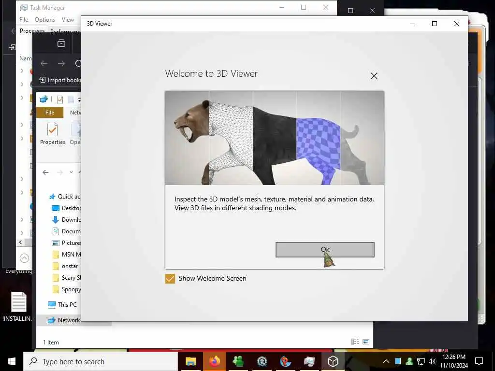Open the File tab in File Explorer ribbon
The image size is (495, 371).
coord(50,113)
